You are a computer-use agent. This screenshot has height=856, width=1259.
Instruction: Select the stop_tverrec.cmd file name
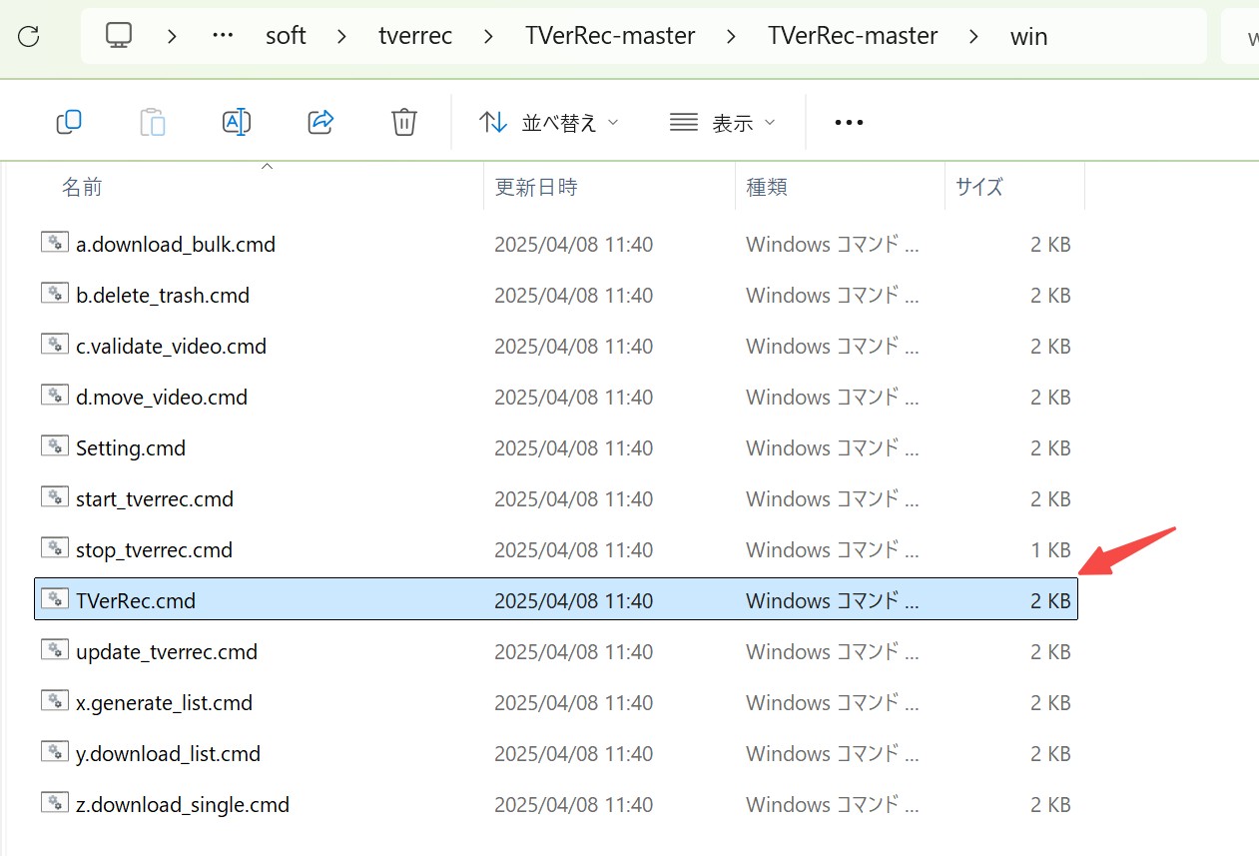coord(154,549)
